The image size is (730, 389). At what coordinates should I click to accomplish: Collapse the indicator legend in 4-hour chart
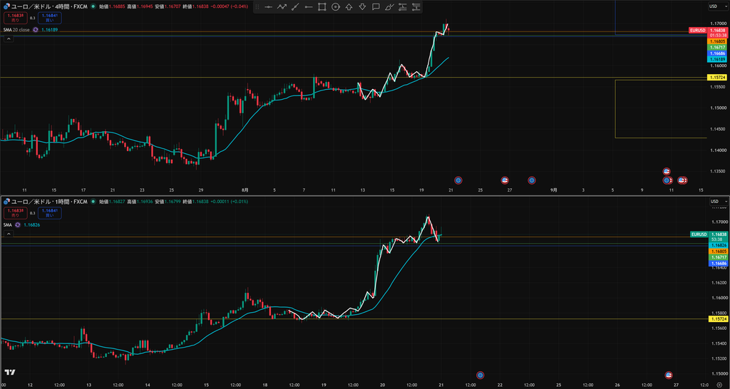[x=9, y=39]
